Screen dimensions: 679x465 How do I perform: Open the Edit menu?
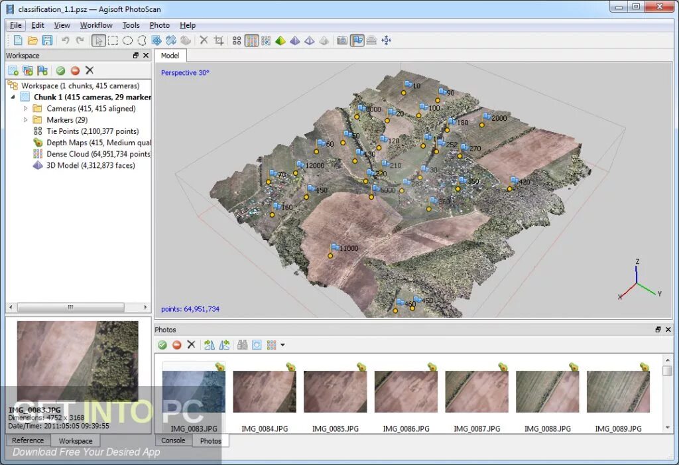[38, 25]
